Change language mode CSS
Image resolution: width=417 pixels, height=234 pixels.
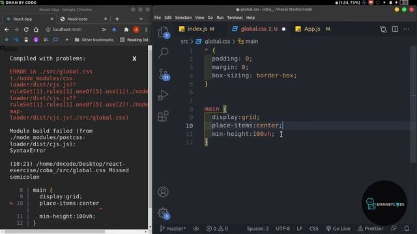click(314, 228)
